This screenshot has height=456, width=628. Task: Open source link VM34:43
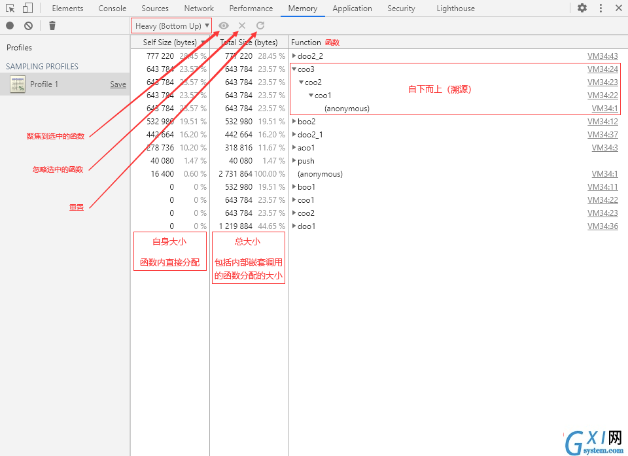click(x=602, y=56)
